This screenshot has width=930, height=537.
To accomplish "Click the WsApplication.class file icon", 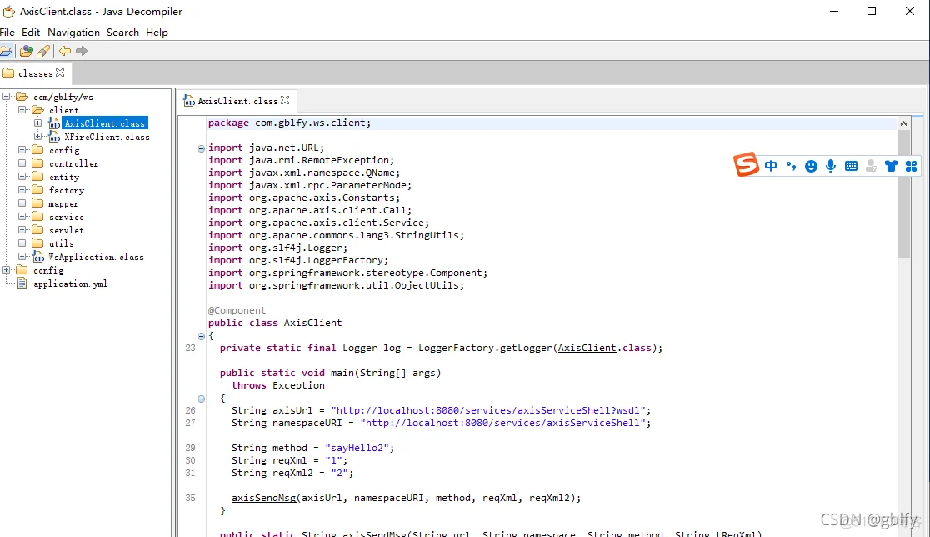I will click(x=38, y=257).
